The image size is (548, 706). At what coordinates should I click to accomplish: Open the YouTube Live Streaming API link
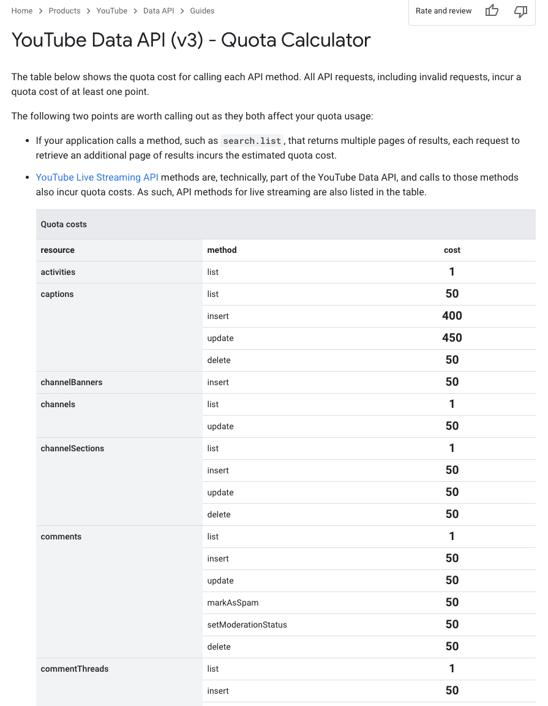(97, 178)
